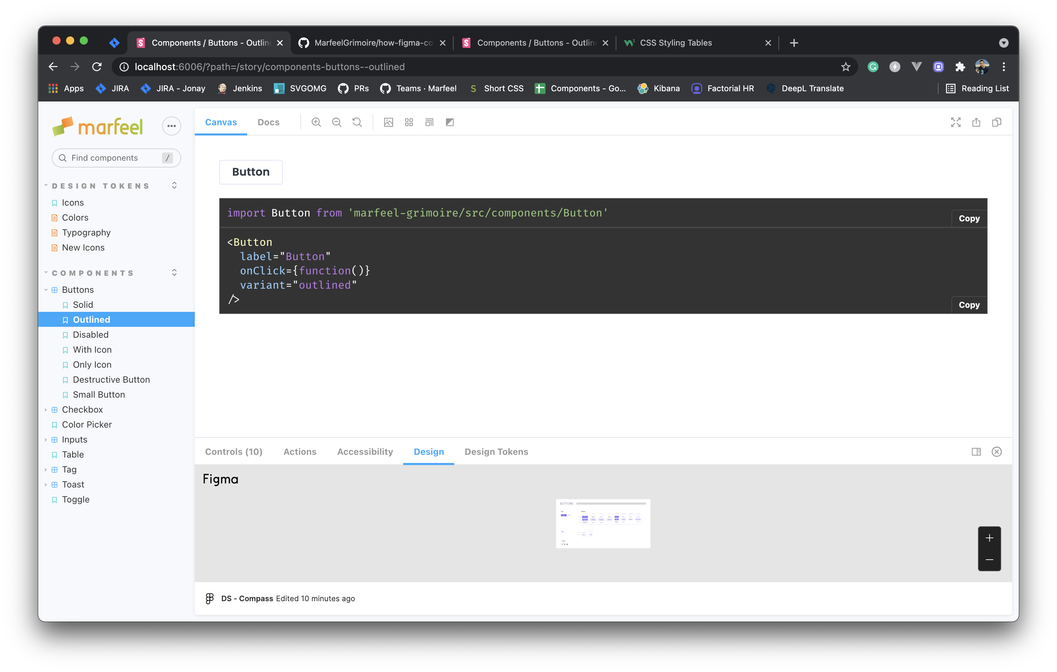Open canvas in new tab icon
Viewport: 1057px width, 672px height.
coord(976,123)
